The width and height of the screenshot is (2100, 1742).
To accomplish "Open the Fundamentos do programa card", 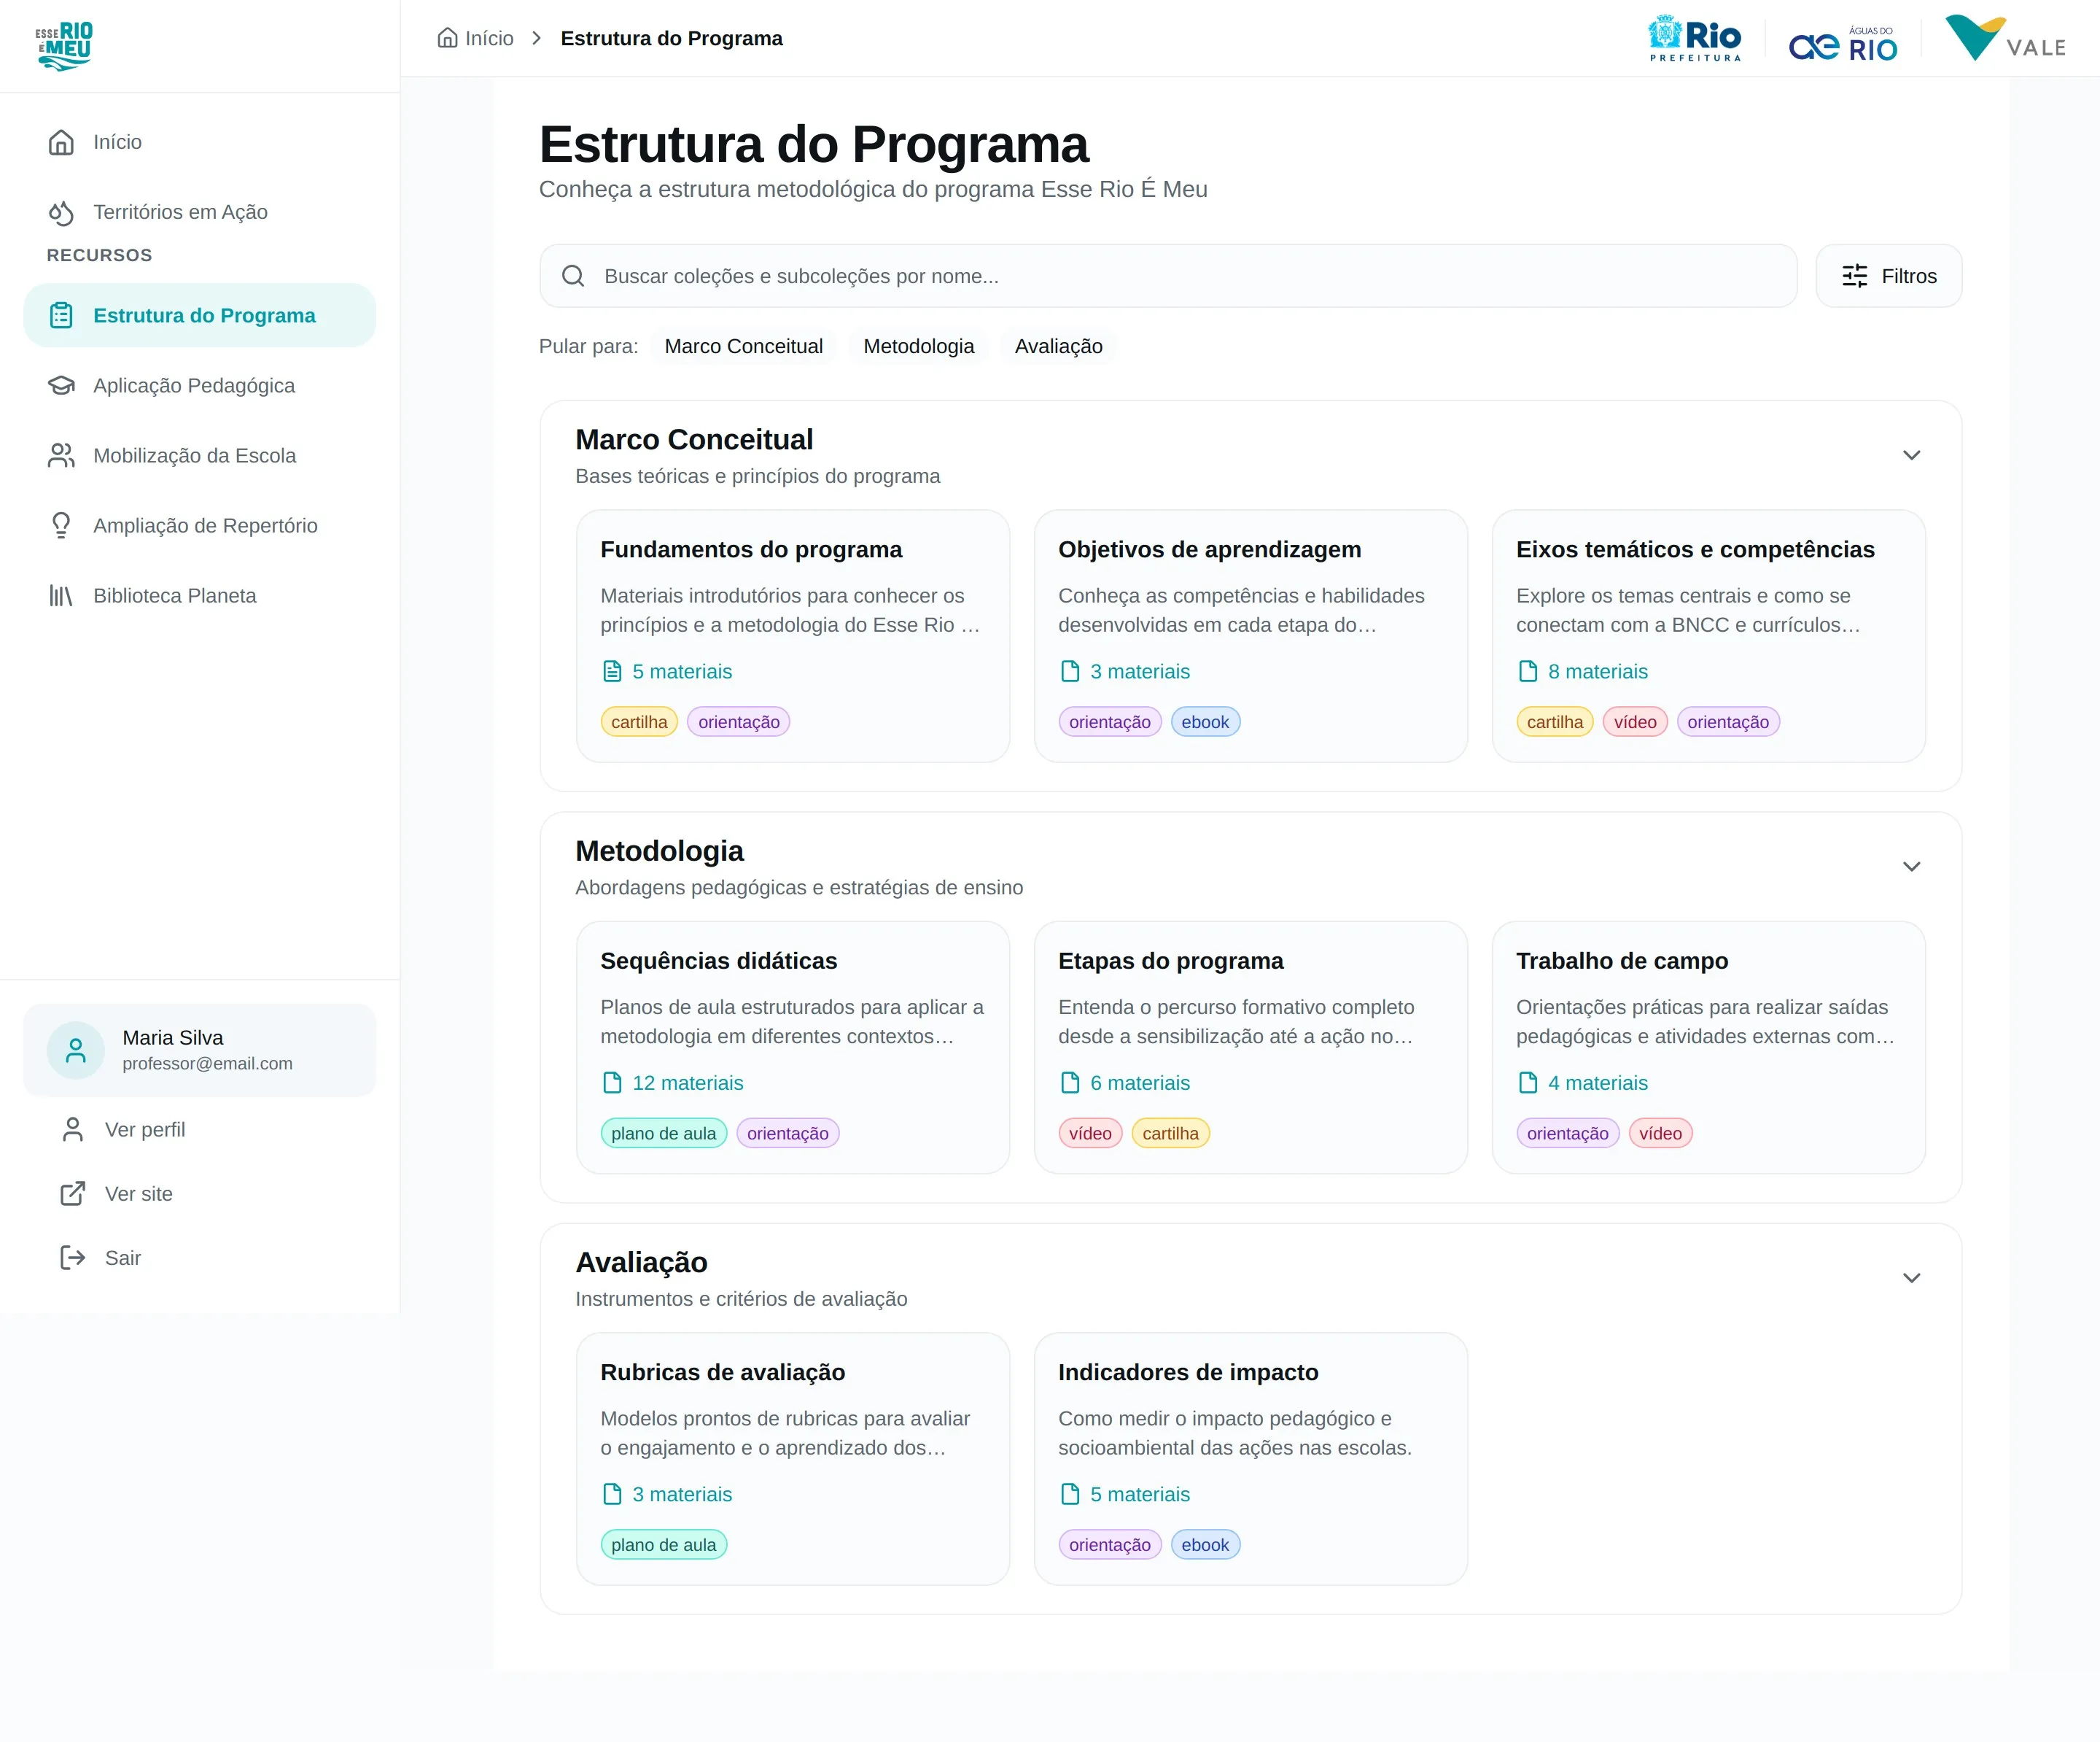I will [x=793, y=636].
